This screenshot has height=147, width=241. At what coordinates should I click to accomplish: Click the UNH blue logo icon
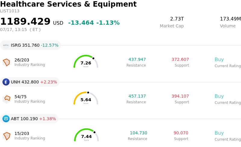coord(6,82)
